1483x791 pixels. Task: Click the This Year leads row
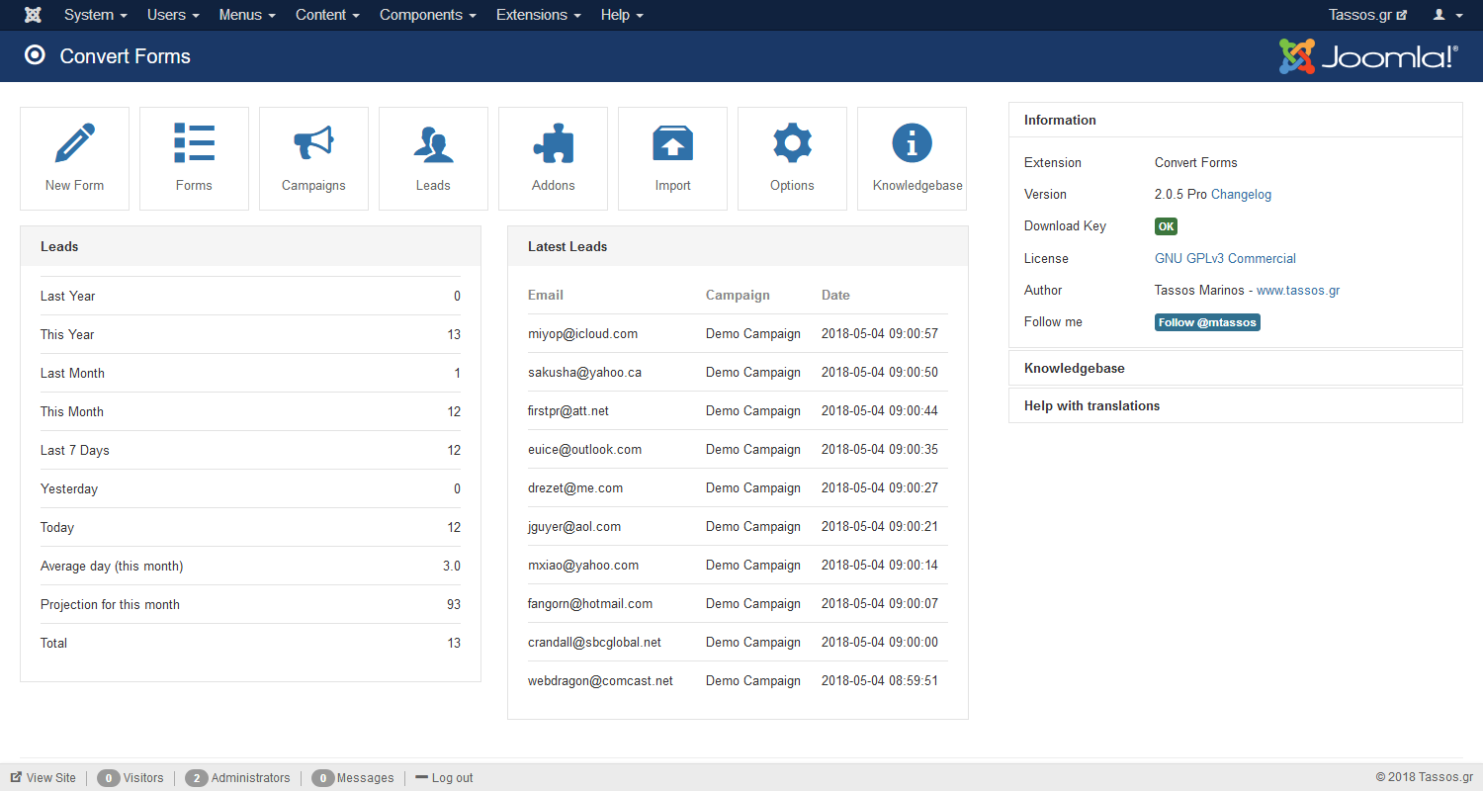point(250,334)
